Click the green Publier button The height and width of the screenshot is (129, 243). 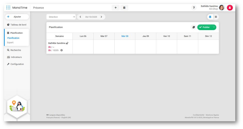click(x=205, y=27)
